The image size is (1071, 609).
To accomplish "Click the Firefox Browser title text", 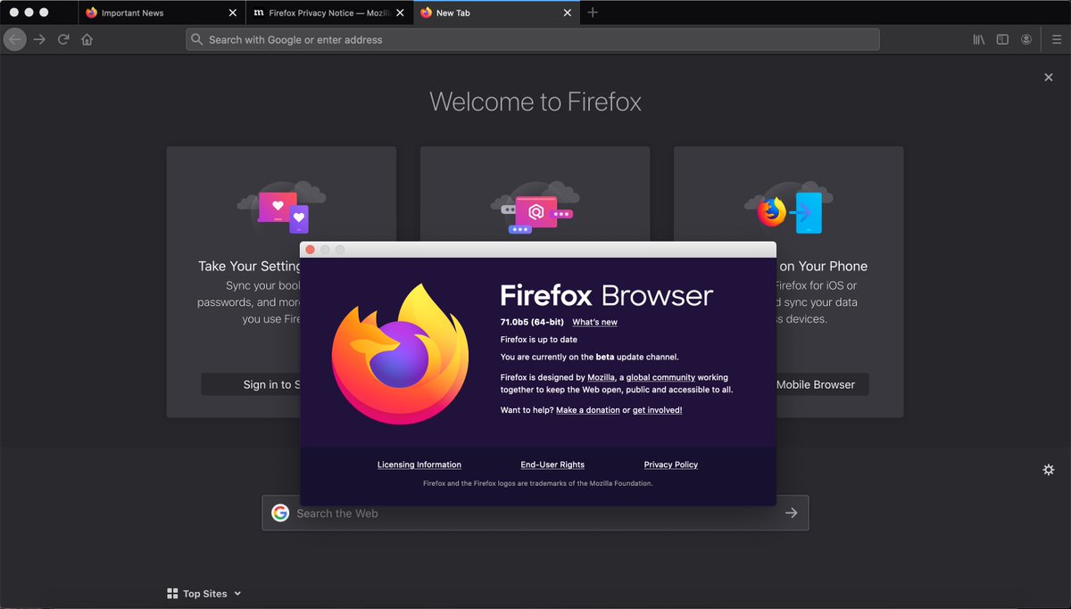I will 607,295.
